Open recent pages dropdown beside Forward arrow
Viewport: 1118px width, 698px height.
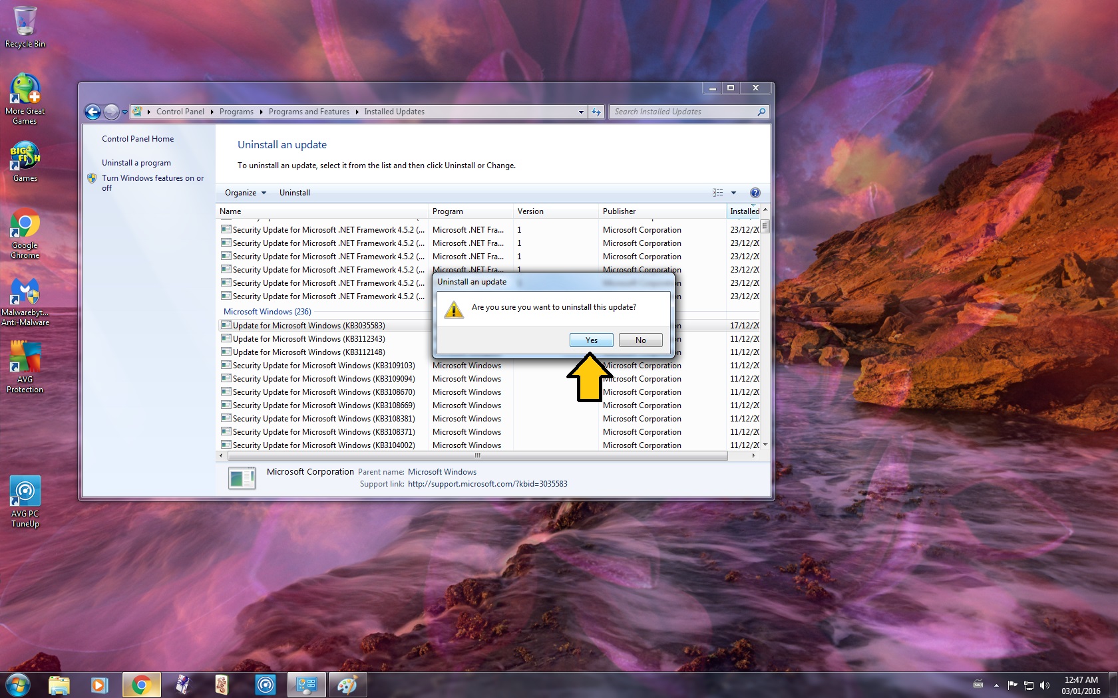[124, 112]
